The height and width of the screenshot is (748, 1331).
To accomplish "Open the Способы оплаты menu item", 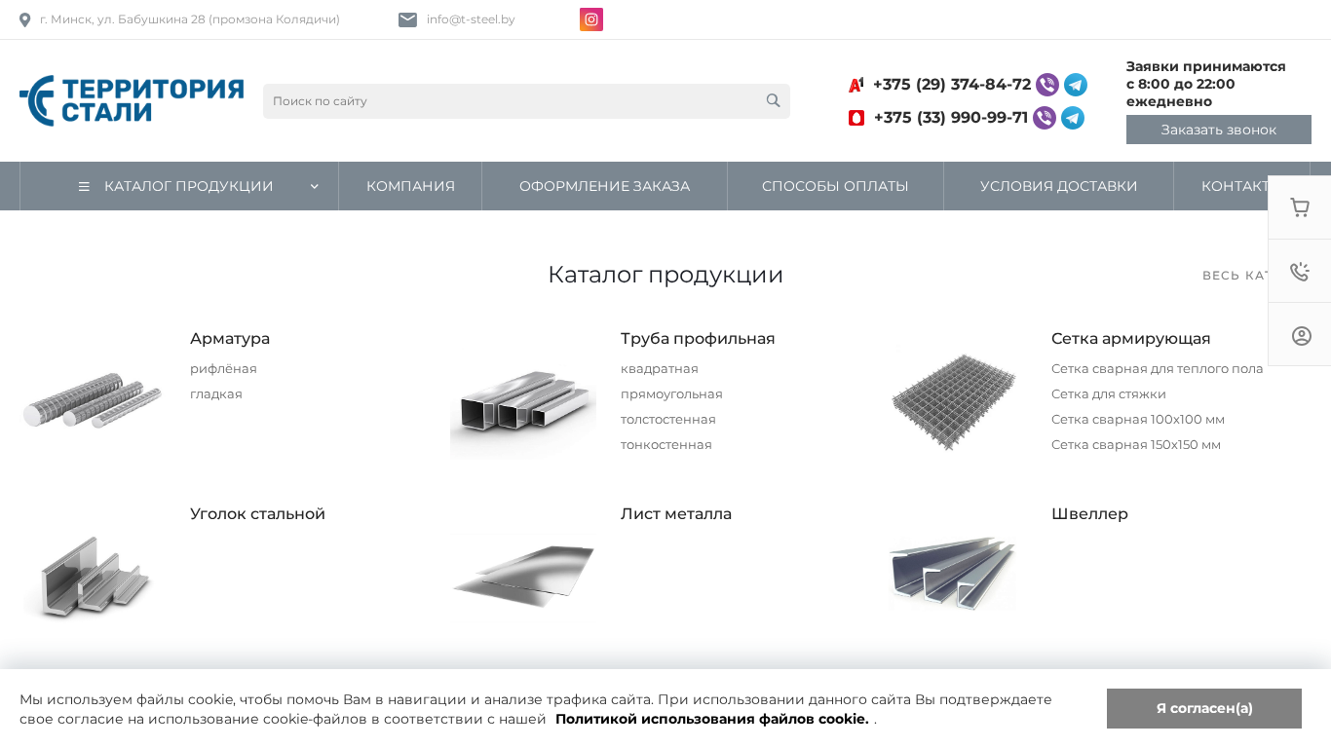I will (x=835, y=186).
